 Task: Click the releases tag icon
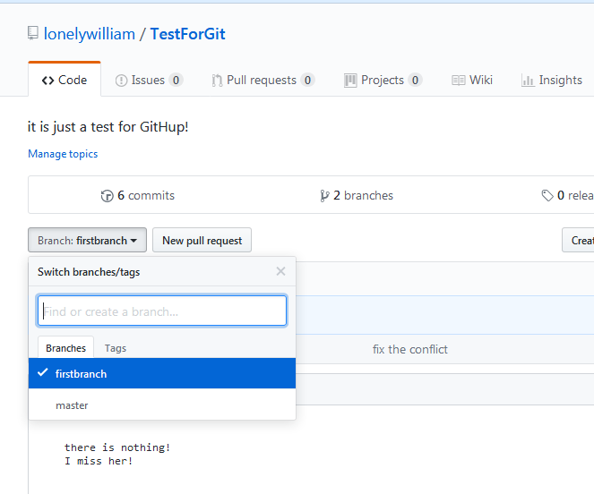[547, 195]
